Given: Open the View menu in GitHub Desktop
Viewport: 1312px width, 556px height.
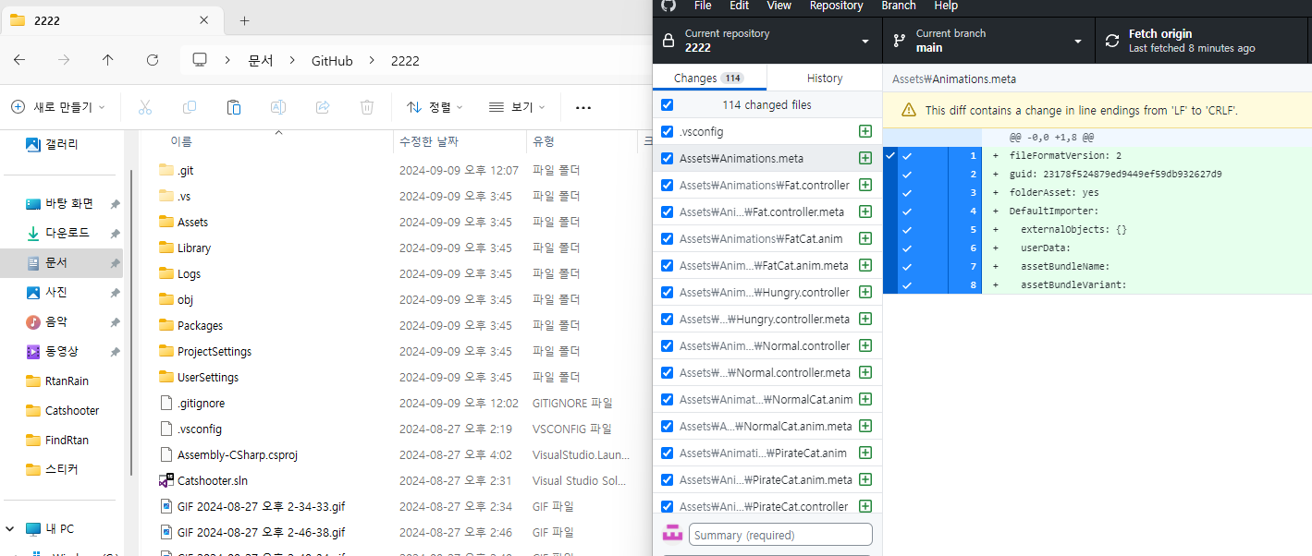Looking at the screenshot, I should coord(779,6).
